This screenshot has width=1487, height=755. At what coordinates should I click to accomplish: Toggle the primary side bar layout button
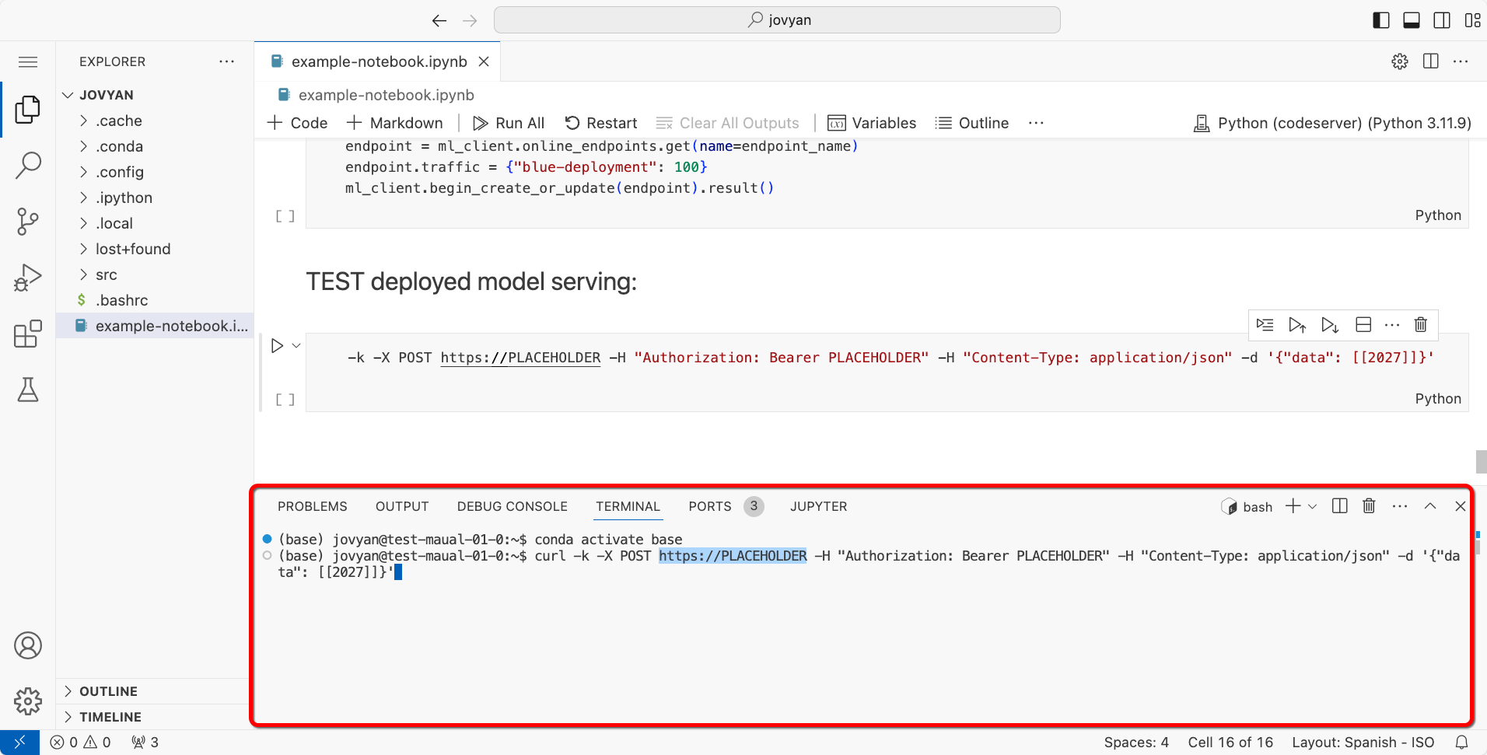(1381, 20)
